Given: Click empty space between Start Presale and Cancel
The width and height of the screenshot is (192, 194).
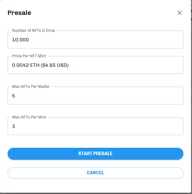Looking at the screenshot, I should [96, 163].
